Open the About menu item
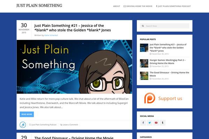 point(116,6)
